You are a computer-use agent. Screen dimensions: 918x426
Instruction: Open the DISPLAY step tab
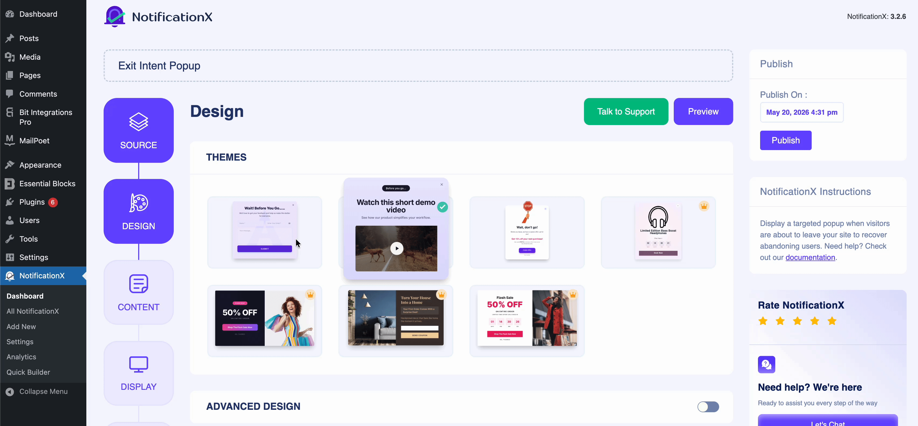pyautogui.click(x=139, y=373)
